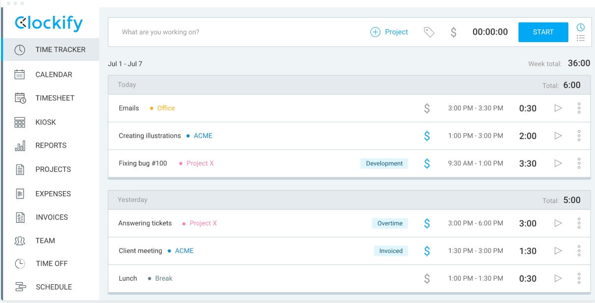
Task: Click the Project link in timer bar
Action: pos(397,32)
